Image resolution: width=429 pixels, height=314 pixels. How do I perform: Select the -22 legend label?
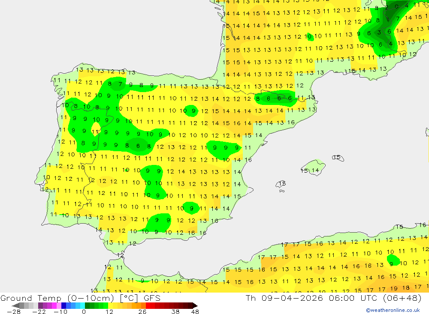pos(39,311)
